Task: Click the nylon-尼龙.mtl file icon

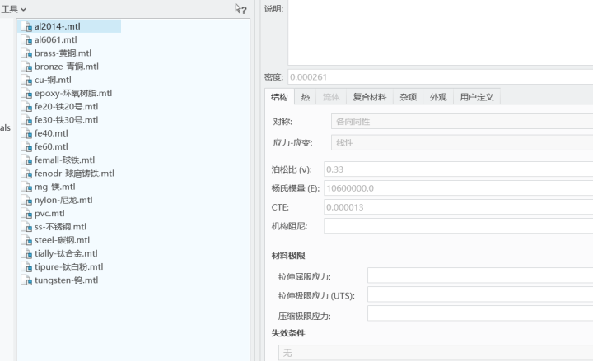Action: pos(26,200)
